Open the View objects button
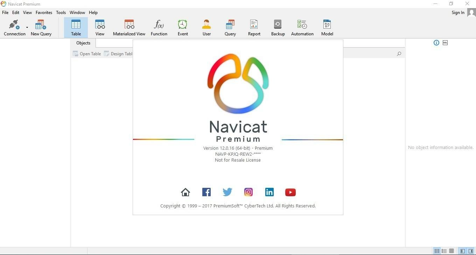Viewport: 476px width, 255px height. 100,28
